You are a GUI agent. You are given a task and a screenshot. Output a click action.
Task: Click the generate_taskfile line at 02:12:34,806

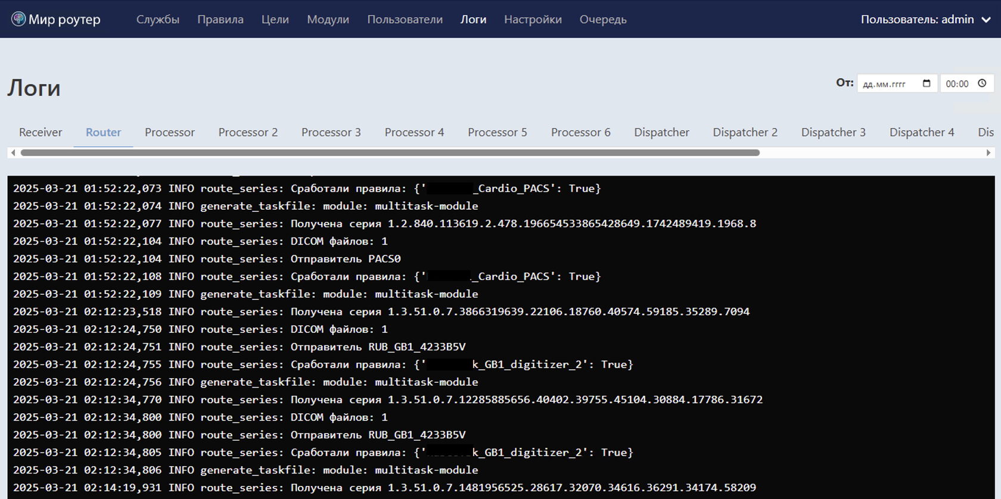[245, 470]
